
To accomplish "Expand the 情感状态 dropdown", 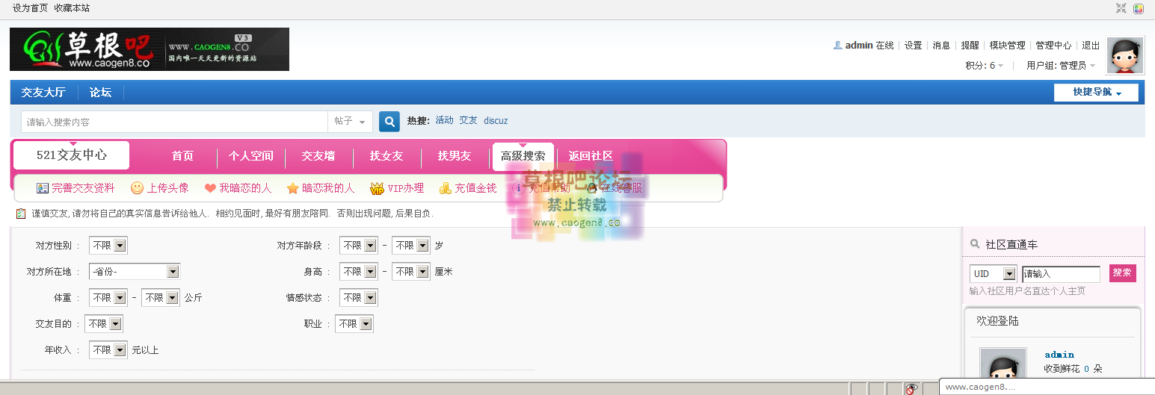I will click(x=359, y=298).
